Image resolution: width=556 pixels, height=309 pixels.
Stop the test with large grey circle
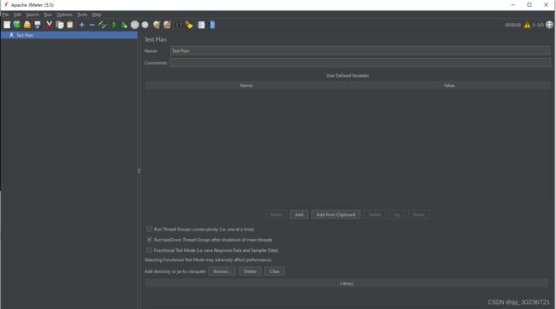pos(135,25)
